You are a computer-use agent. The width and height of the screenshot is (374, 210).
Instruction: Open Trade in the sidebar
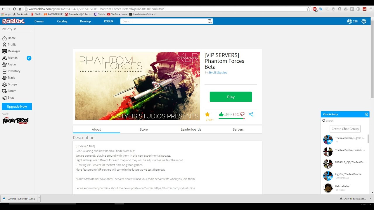[9, 78]
